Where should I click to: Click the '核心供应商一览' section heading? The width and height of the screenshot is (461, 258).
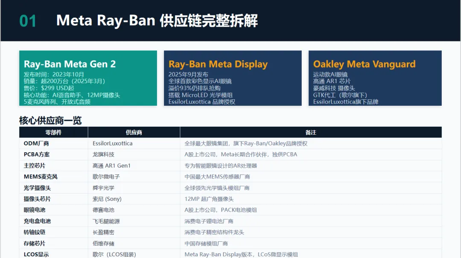(50, 121)
